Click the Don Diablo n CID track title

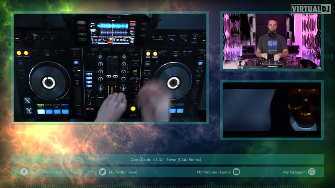point(166,160)
